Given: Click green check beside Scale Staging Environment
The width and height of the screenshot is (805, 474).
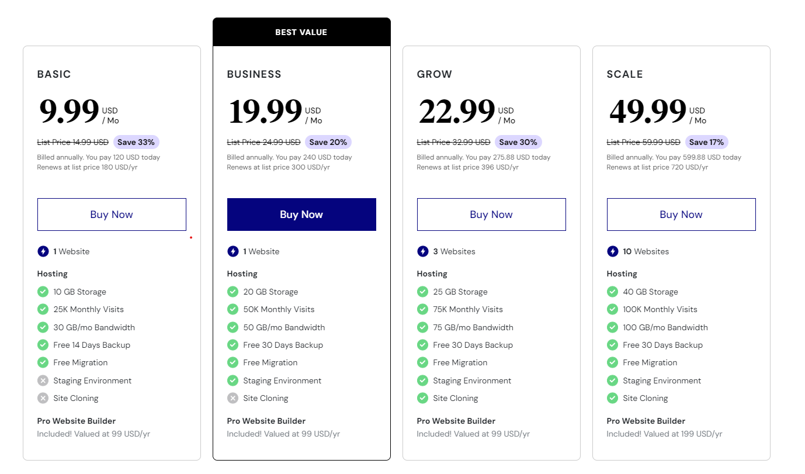Looking at the screenshot, I should 612,380.
